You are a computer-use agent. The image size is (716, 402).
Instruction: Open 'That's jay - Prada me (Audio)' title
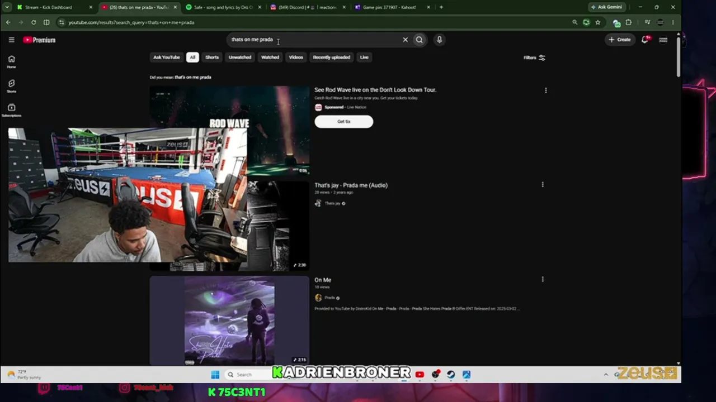pos(351,185)
